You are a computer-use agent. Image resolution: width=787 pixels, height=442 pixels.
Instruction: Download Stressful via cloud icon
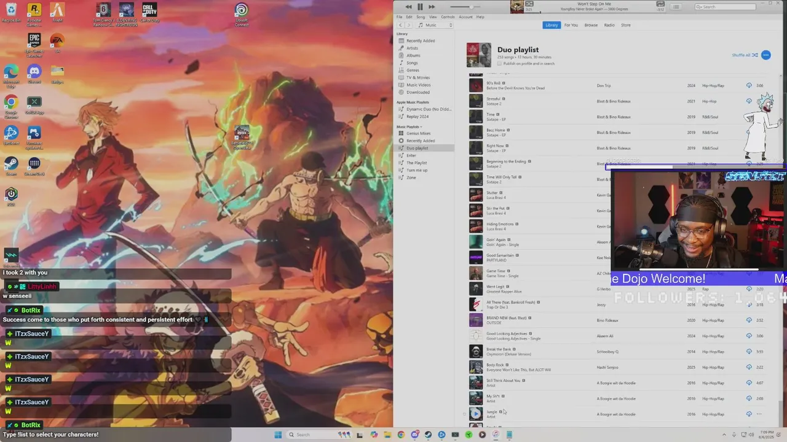749,101
